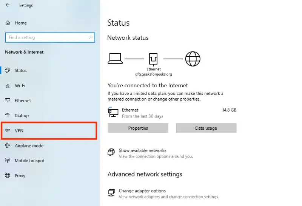Click the back arrow icon
This screenshot has height=206, width=302.
8,5
